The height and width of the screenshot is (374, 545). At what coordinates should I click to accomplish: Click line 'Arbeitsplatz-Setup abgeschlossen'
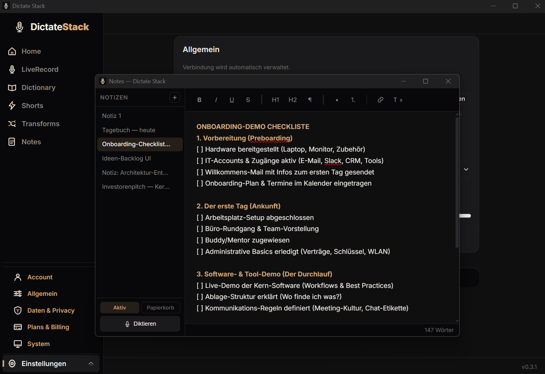(255, 218)
